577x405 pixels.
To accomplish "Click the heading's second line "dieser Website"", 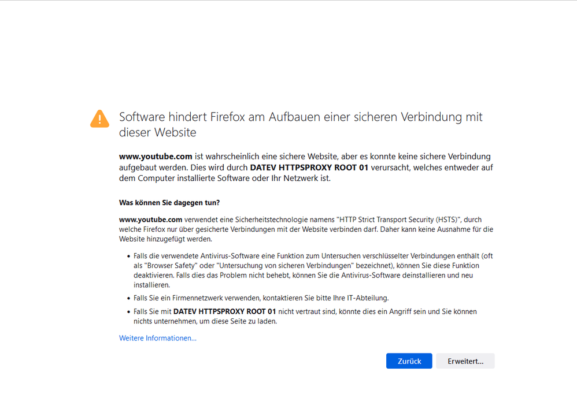I will (x=158, y=133).
